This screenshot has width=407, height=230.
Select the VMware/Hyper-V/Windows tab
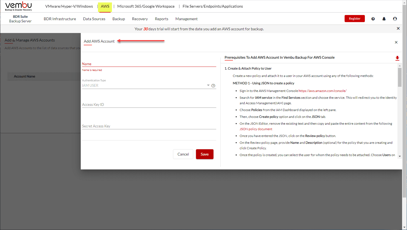[x=69, y=6]
